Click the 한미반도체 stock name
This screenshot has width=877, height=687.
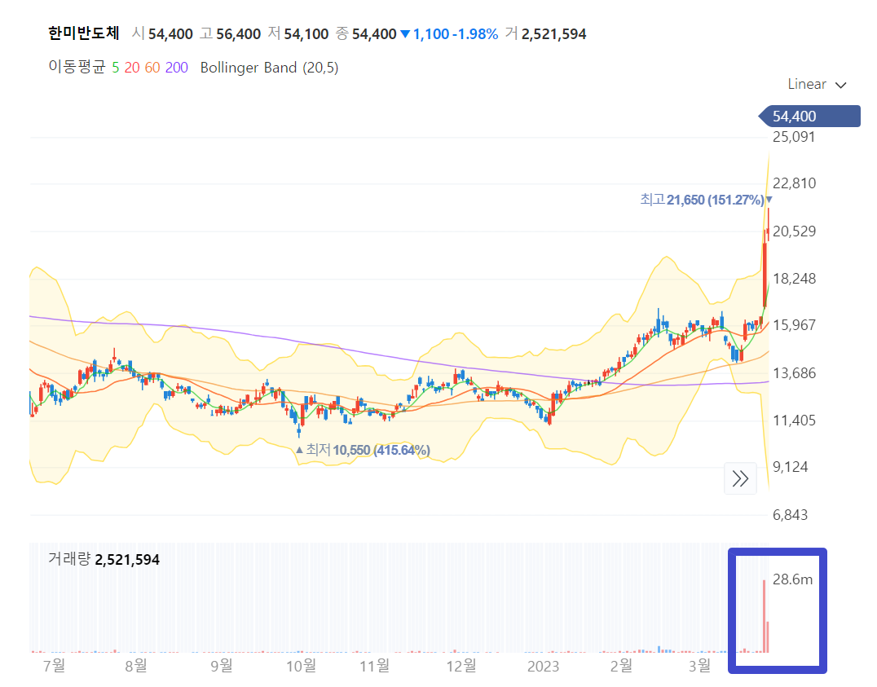(x=84, y=33)
